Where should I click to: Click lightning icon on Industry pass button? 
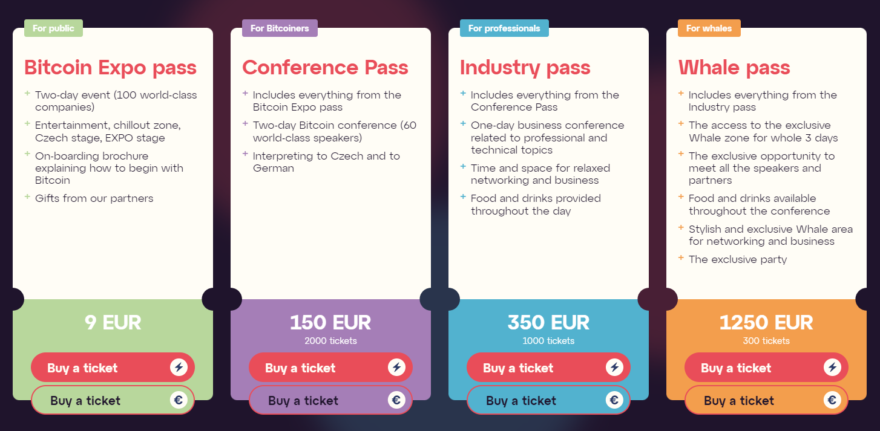point(614,367)
